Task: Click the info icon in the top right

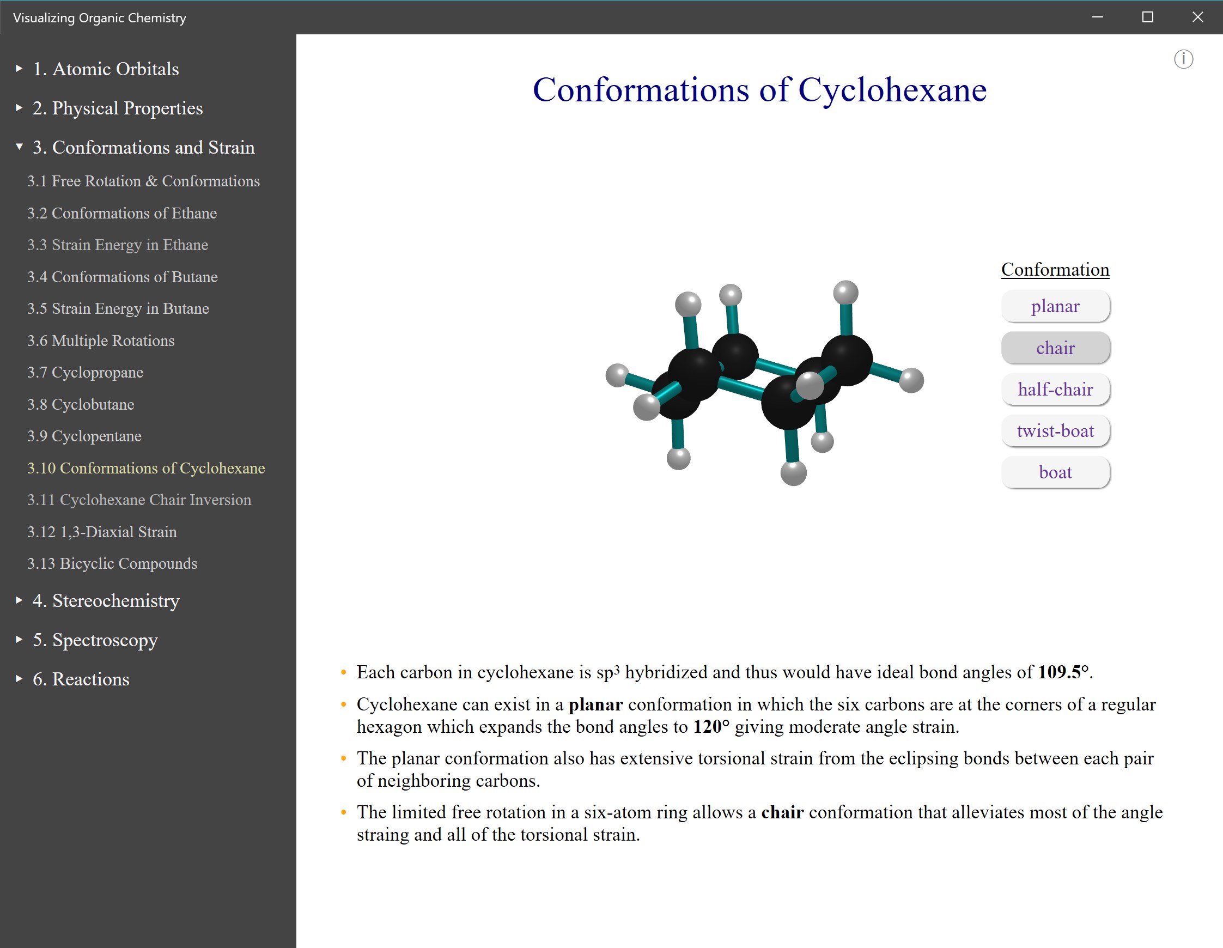Action: click(x=1183, y=59)
